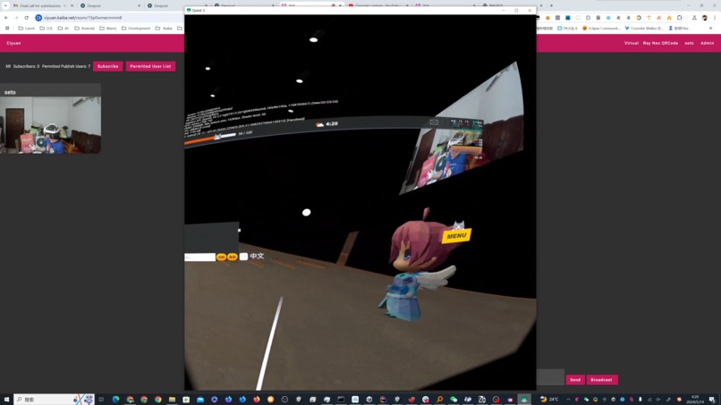Open the Admin menu in header
The image size is (721, 405).
point(707,43)
